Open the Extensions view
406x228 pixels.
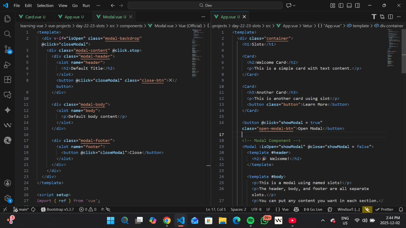(x=7, y=80)
